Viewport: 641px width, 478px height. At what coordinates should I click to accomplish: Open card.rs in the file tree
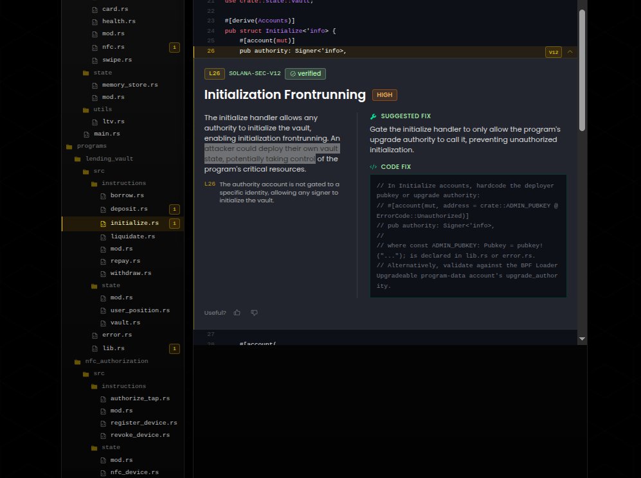pos(115,9)
